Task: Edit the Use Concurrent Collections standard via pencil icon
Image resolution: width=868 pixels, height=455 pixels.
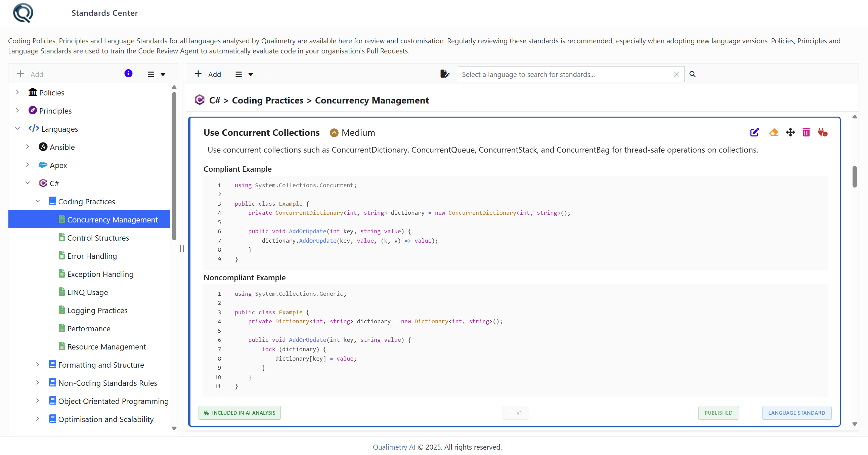Action: click(754, 132)
